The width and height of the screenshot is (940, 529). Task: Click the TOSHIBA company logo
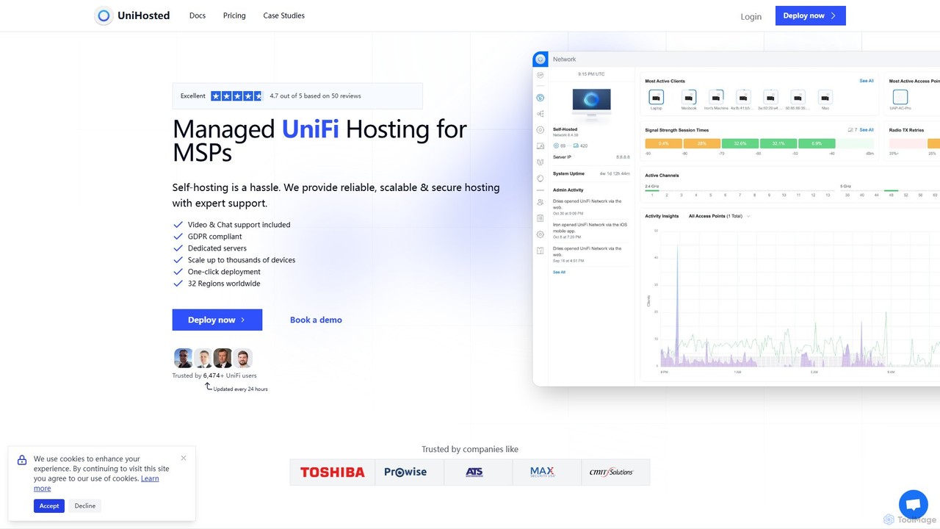332,472
